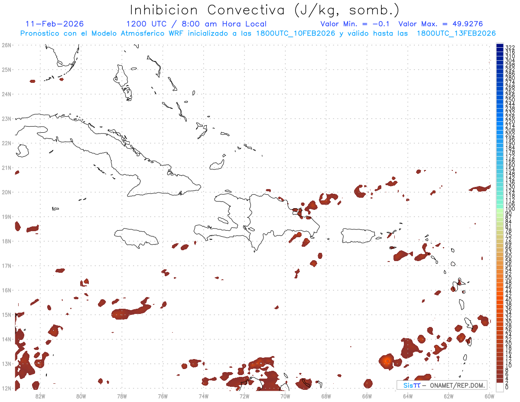Image resolution: width=520 pixels, height=402 pixels.
Task: Click the '80W' longitude label
Action: pos(81,396)
